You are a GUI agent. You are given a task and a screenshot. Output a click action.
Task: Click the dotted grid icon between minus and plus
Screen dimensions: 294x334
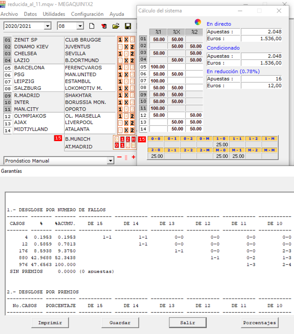click(126, 157)
